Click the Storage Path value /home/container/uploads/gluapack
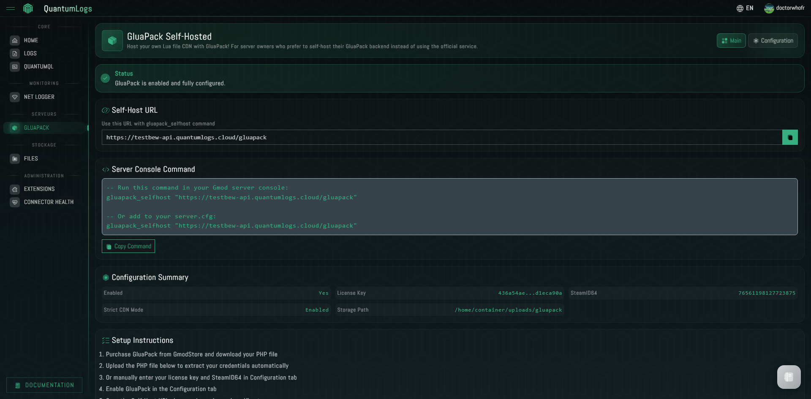Screen dimensions: 811x399 (509, 310)
